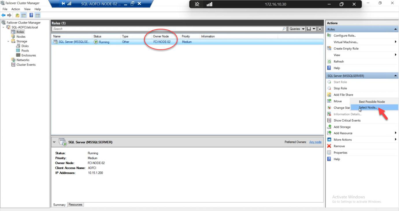The image size is (399, 211).
Task: Click the Show Critical Events icon
Action: [329, 121]
